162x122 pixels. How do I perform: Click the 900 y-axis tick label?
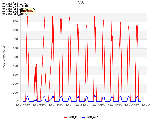(x=15, y=21)
